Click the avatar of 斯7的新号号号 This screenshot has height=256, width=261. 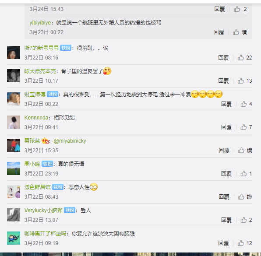14,53
